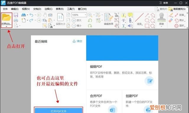Click the Save floppy disk icon
189x113 pixels.
click(x=16, y=15)
